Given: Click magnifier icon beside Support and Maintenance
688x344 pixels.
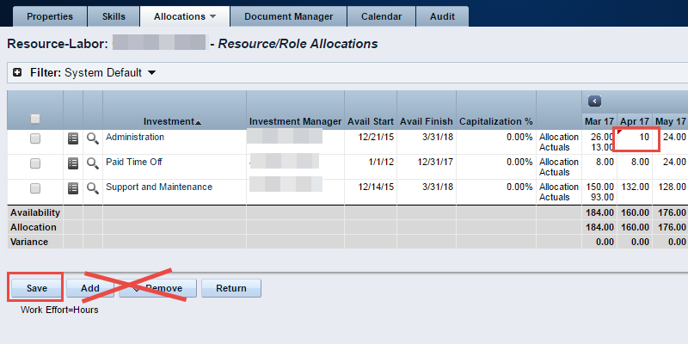Looking at the screenshot, I should click(92, 187).
